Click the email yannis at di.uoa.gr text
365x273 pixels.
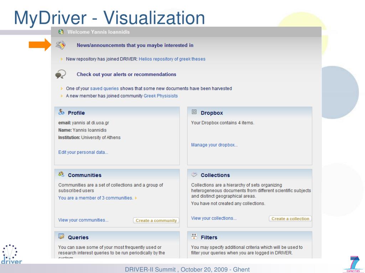(83, 123)
